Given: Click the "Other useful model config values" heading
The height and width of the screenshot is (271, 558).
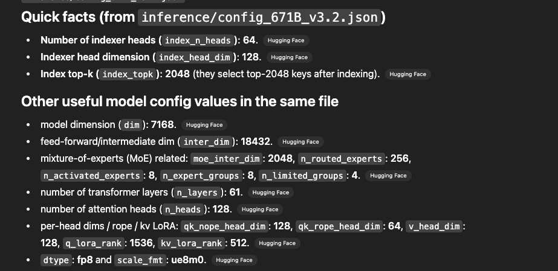Looking at the screenshot, I should (x=180, y=101).
